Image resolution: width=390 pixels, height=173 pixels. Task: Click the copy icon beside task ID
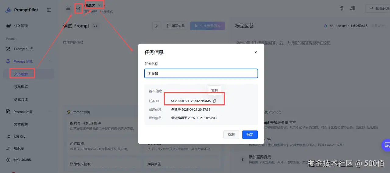(x=214, y=101)
